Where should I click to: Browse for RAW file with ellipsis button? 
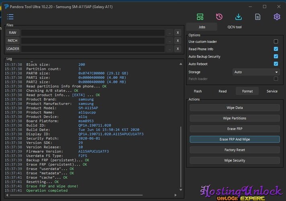click(170, 33)
